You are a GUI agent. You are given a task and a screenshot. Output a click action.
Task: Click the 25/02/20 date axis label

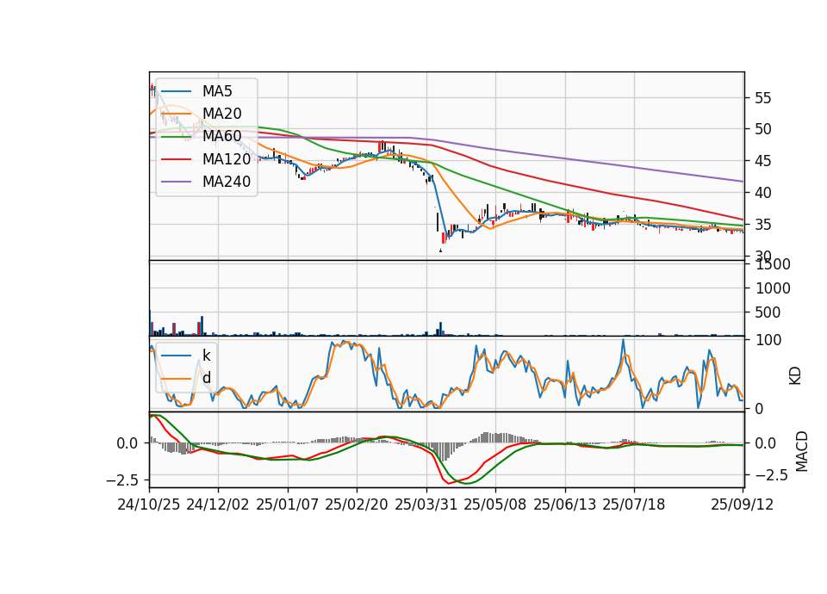[x=357, y=504]
